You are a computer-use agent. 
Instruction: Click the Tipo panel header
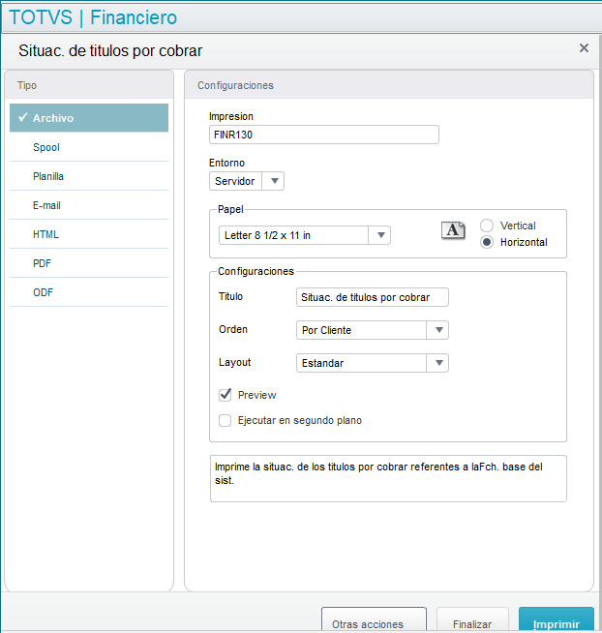coord(89,85)
